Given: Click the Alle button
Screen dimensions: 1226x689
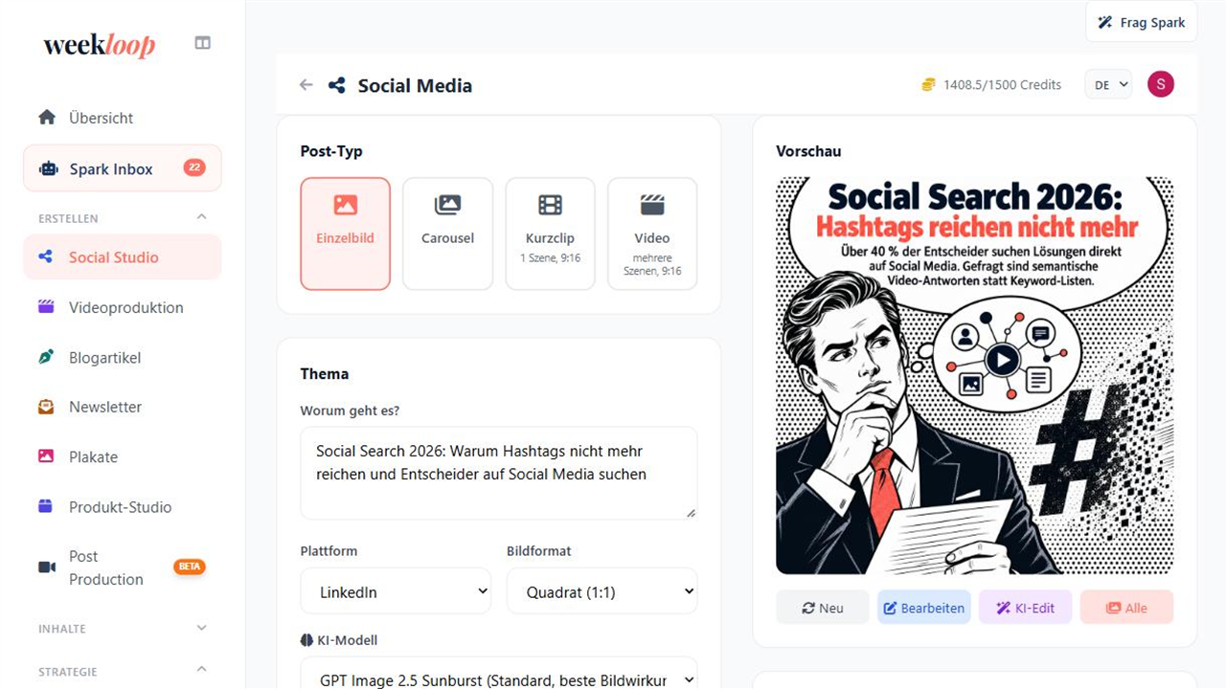Looking at the screenshot, I should tap(1126, 608).
